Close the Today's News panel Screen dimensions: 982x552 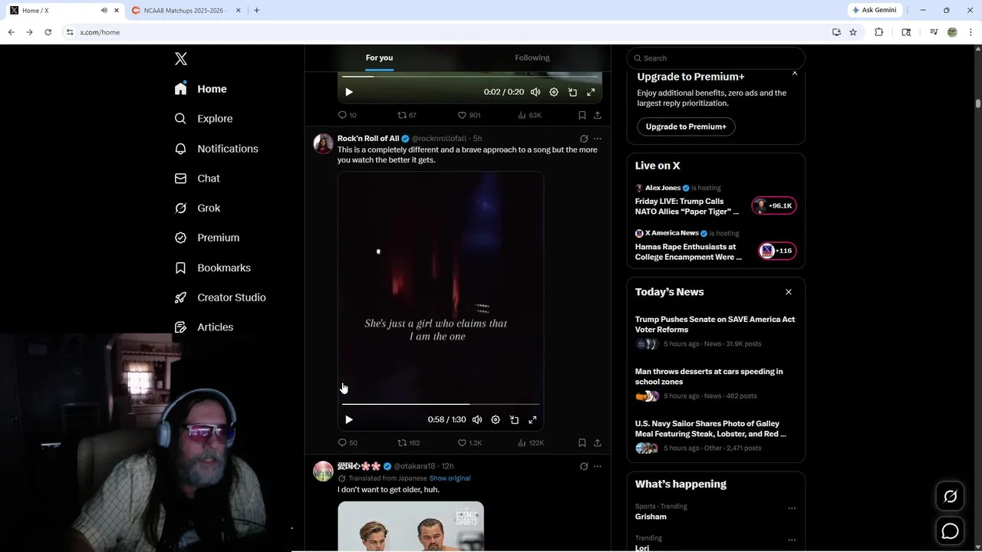789,292
